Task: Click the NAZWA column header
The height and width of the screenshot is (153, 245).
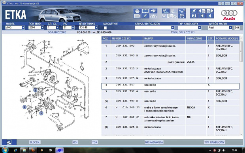Action: coord(164,38)
